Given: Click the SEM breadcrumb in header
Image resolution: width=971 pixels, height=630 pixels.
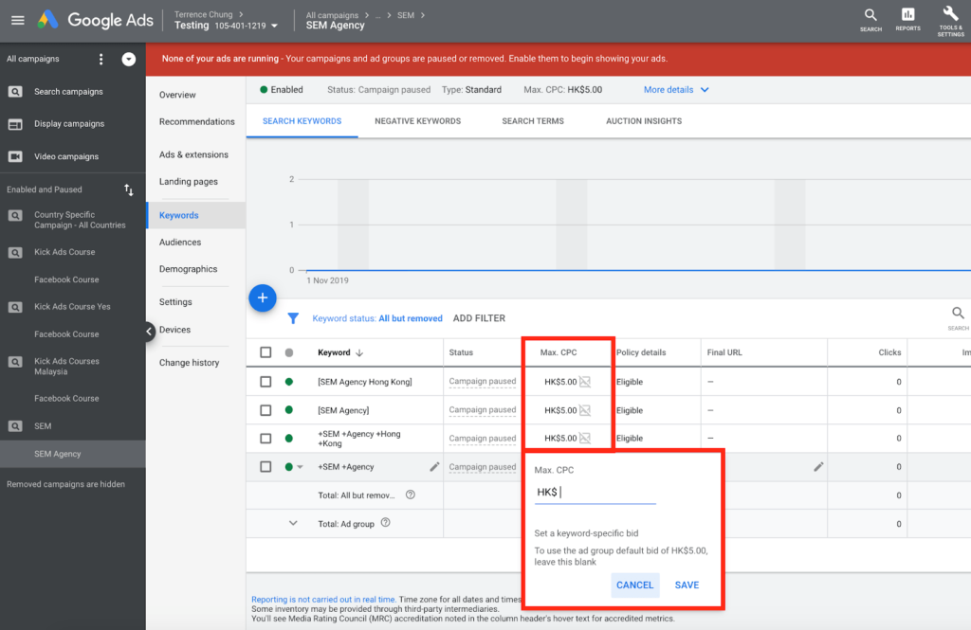Looking at the screenshot, I should pyautogui.click(x=406, y=15).
